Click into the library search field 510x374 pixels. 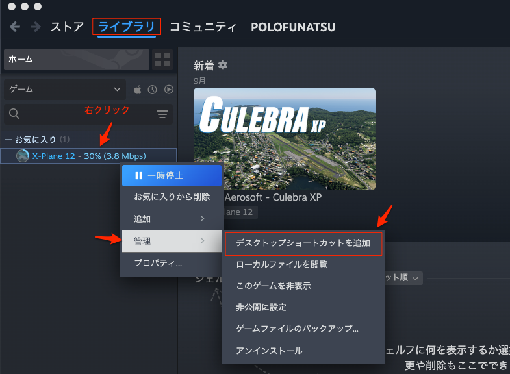[x=88, y=114]
